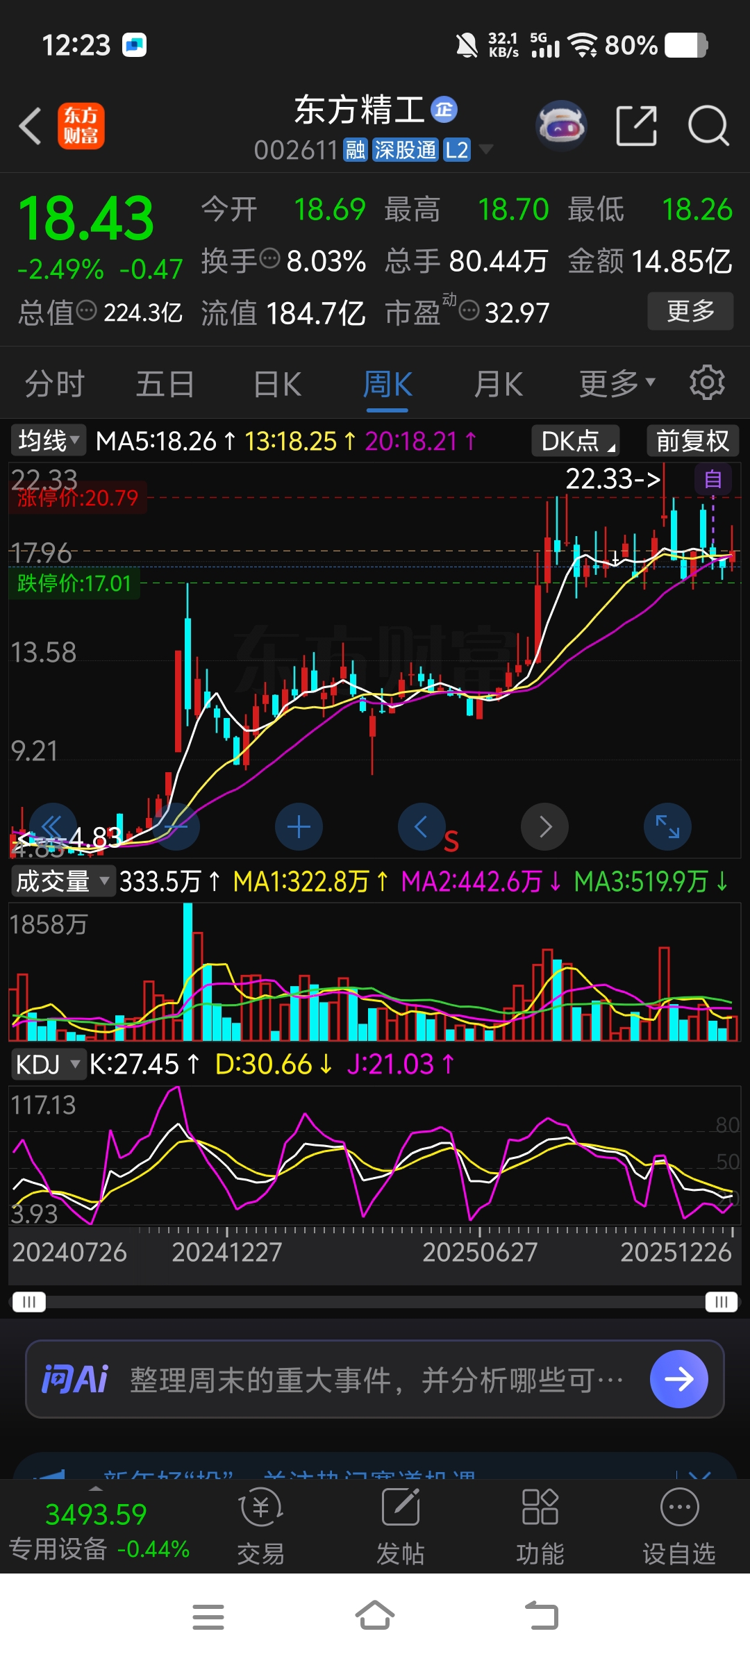This screenshot has width=750, height=1661.
Task: Open the 东方财富 orange logo
Action: pyautogui.click(x=81, y=126)
